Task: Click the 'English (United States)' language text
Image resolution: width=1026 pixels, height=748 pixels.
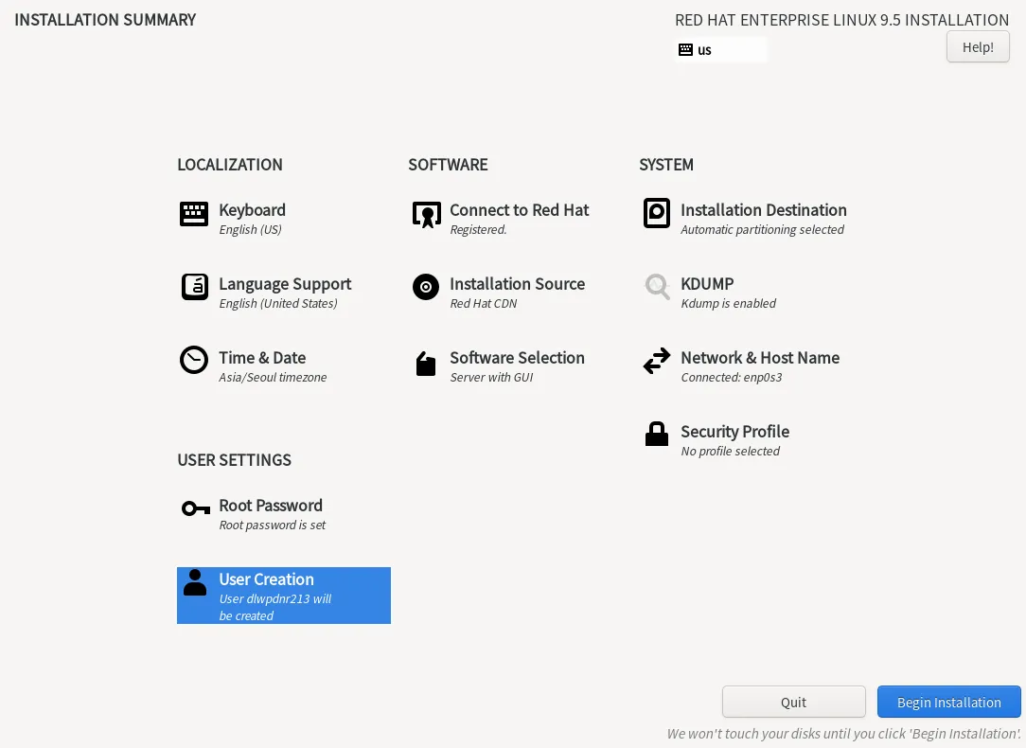Action: (278, 304)
